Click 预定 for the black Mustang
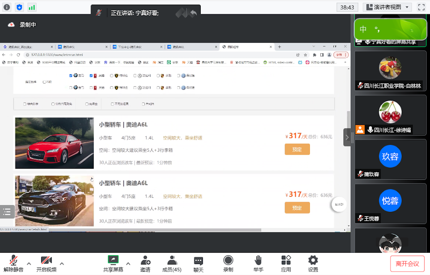The width and height of the screenshot is (430, 275). 297,208
